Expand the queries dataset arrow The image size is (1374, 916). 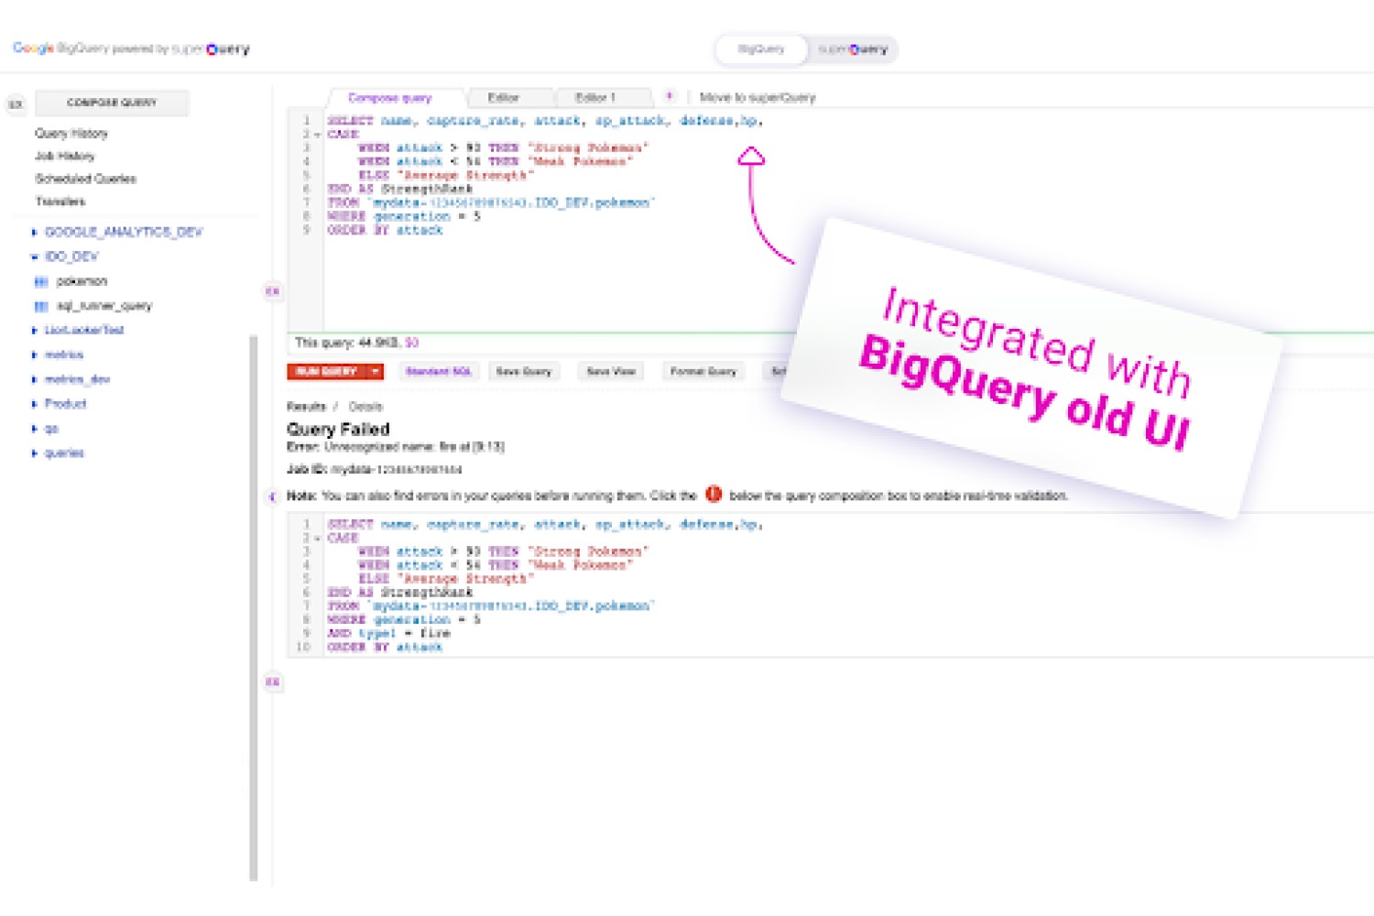point(35,453)
